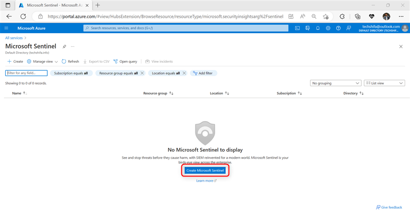
Task: Open the Help question mark icon
Action: click(338, 28)
